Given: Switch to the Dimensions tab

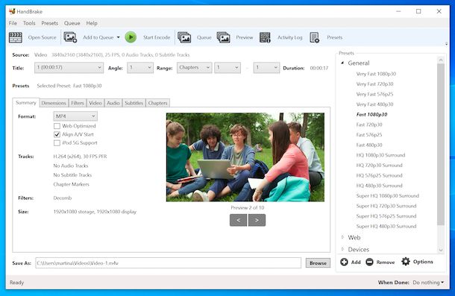Looking at the screenshot, I should (54, 103).
